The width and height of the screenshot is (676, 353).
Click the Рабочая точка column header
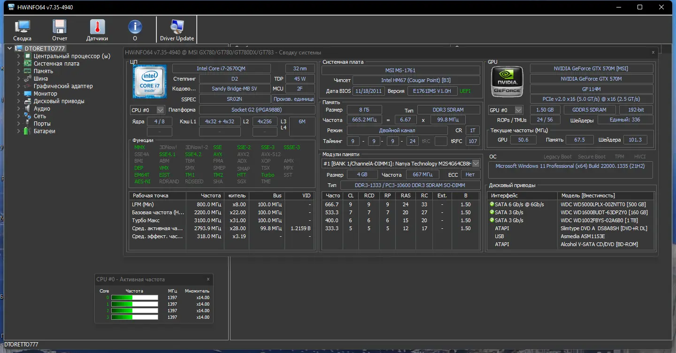coord(158,195)
